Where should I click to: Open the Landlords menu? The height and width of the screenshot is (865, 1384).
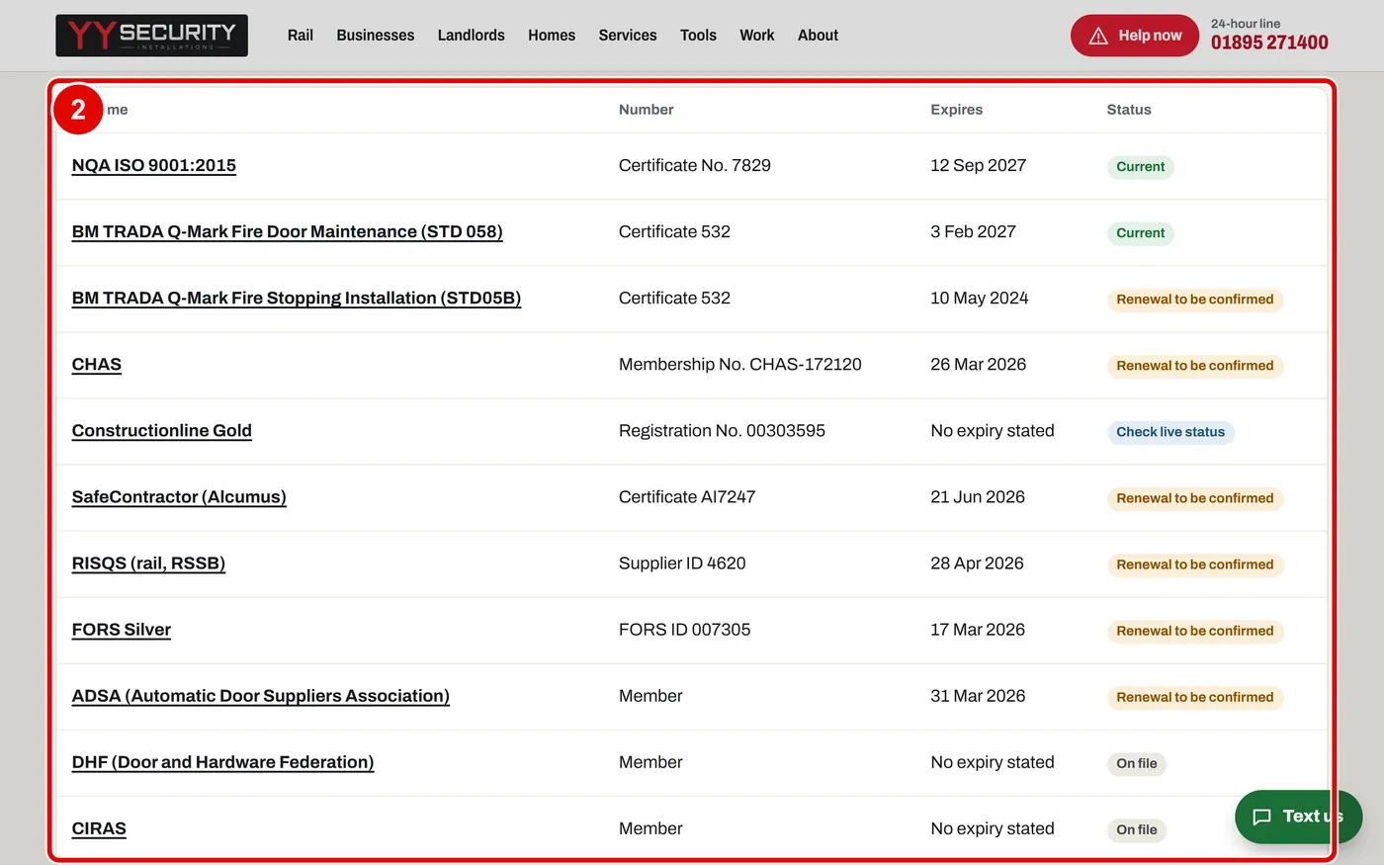471,36
